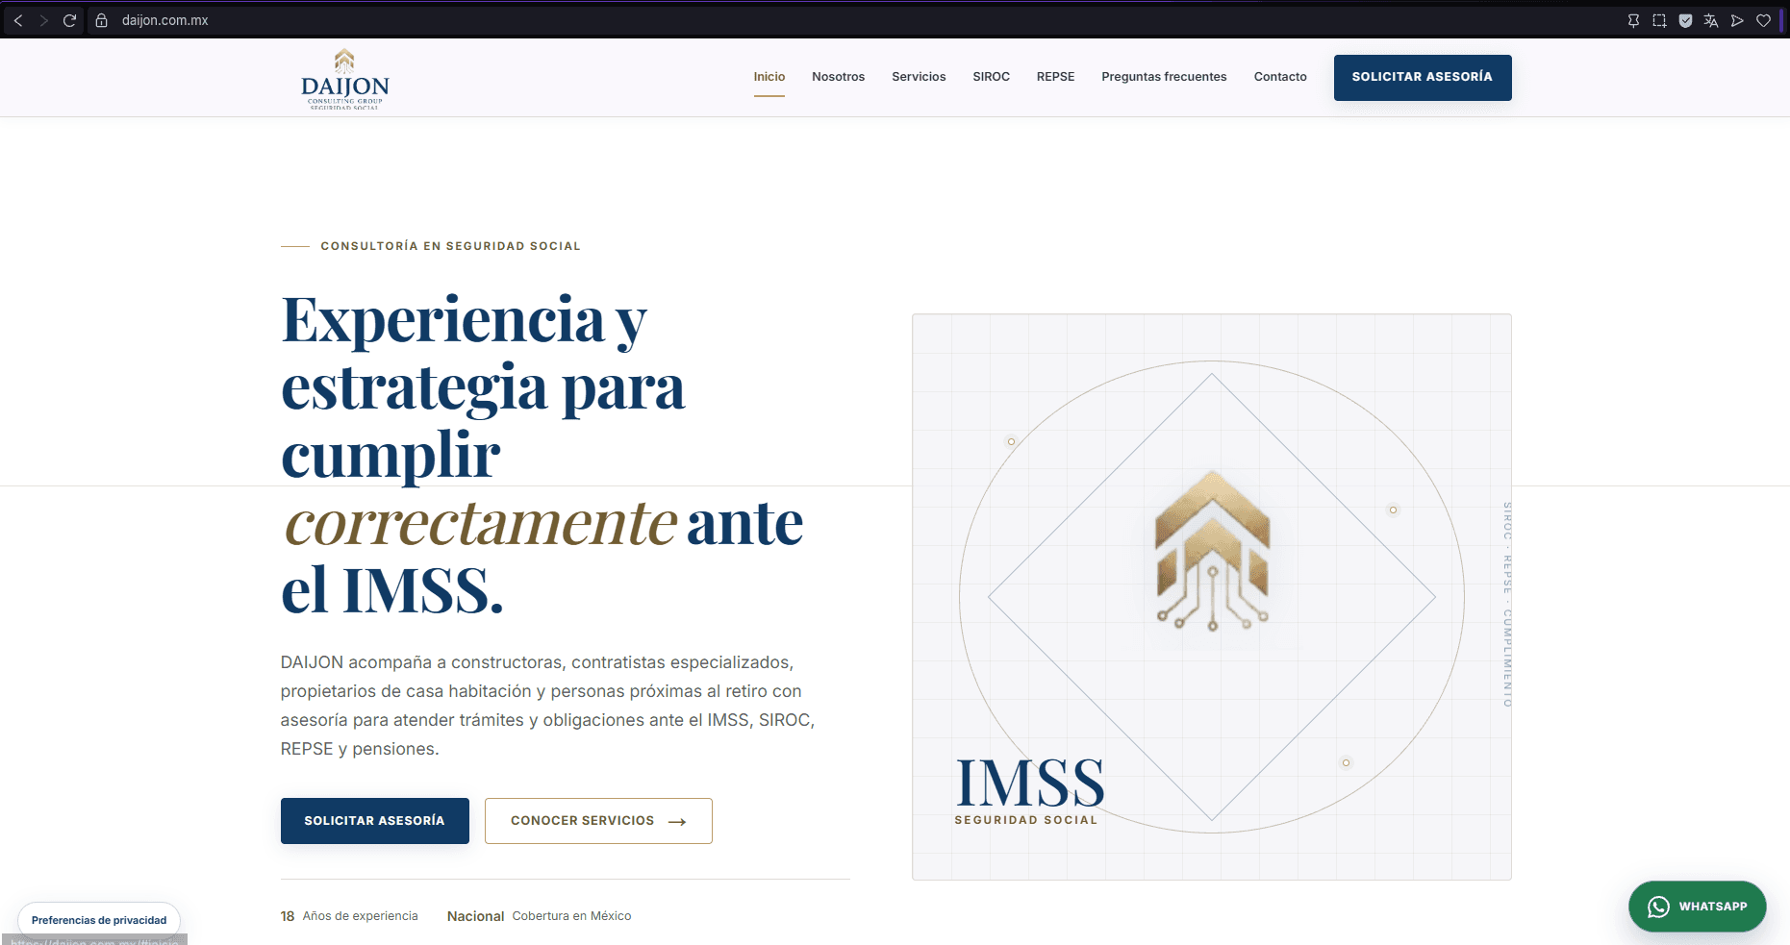Reload the page with the refresh icon

pos(69,20)
